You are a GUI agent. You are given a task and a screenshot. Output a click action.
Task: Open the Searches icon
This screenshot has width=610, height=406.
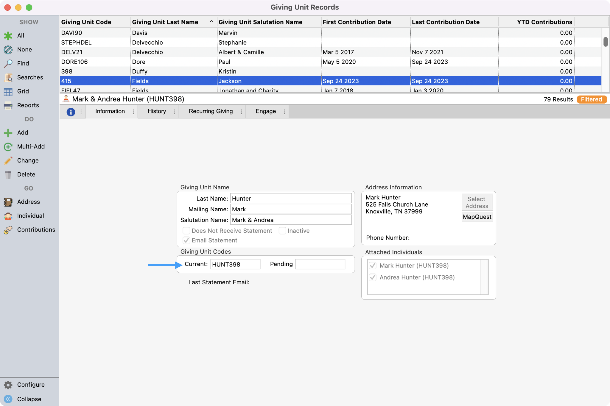(8, 77)
